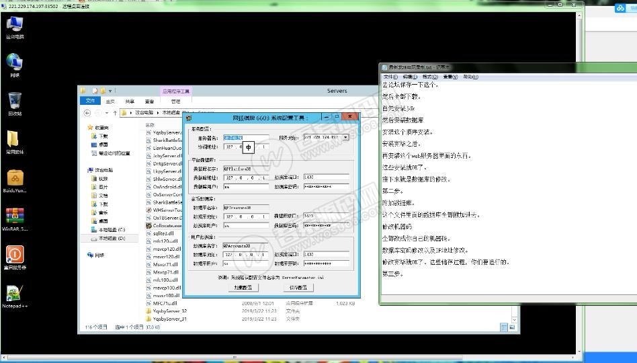This screenshot has width=637, height=363.
Task: Select MFC71u.dll in the file list
Action: [x=162, y=303]
